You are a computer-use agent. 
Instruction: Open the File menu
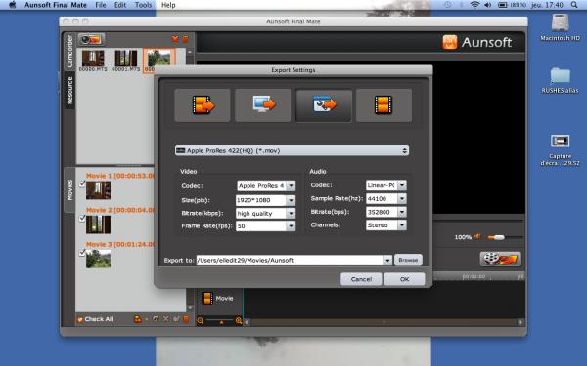[x=101, y=5]
